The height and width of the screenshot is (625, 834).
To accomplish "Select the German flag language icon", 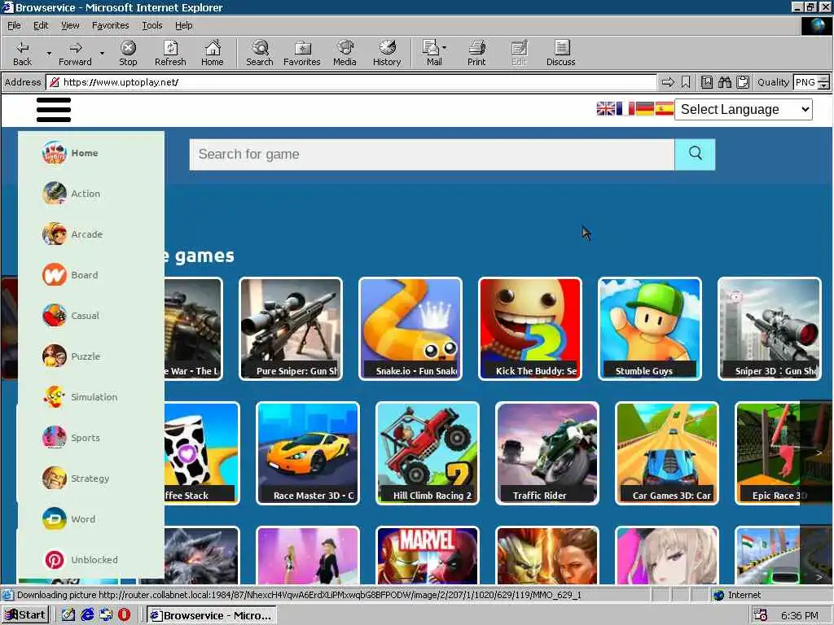I will 645,109.
